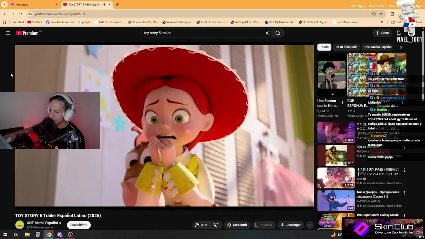
Task: Like the video with thumbs up
Action: tap(201, 225)
